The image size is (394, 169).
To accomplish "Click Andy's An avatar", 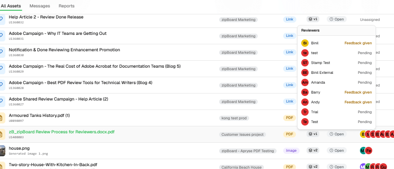I will pyautogui.click(x=305, y=102).
